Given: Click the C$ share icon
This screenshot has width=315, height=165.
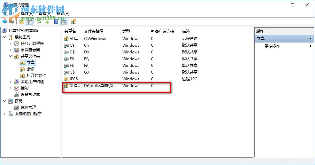Looking at the screenshot, I should 66,45.
